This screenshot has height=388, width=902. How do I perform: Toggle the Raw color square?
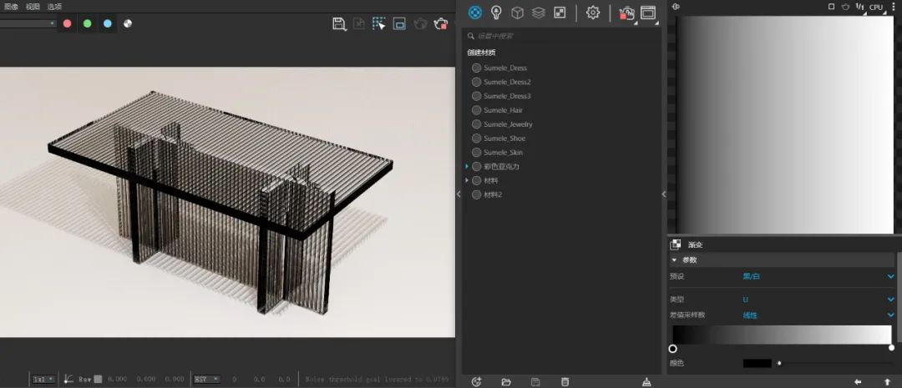(x=99, y=379)
